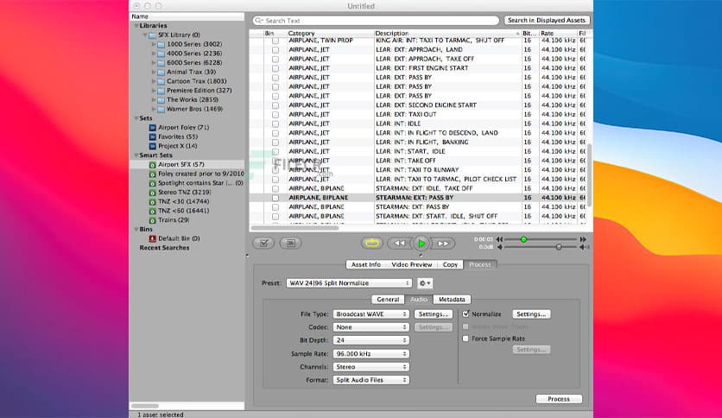Screen dimensions: 722x418
Task: Open the File Type dropdown
Action: click(x=371, y=314)
